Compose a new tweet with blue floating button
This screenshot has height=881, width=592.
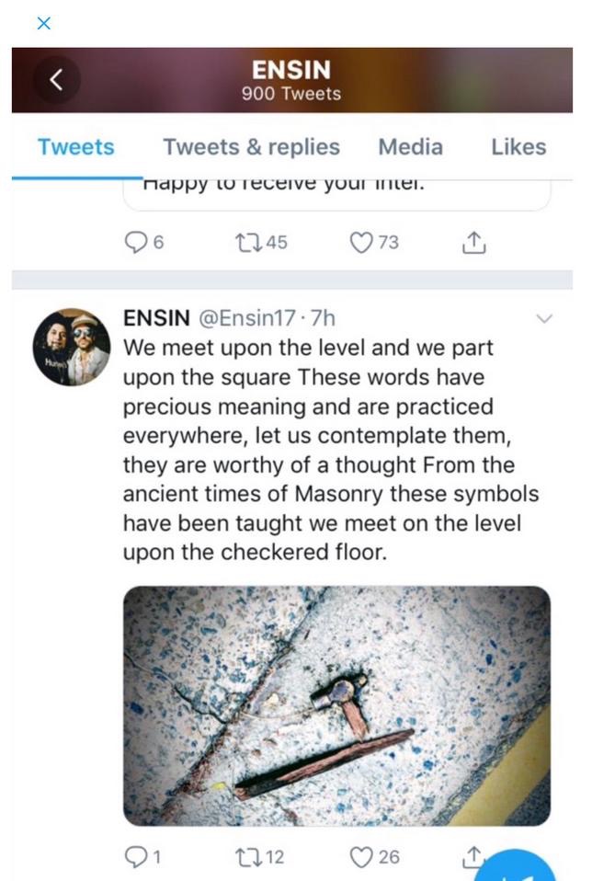tap(522, 869)
